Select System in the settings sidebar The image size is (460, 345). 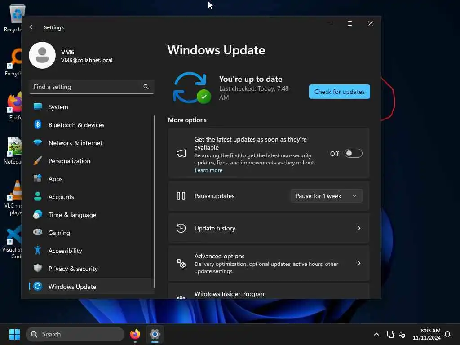click(92, 107)
